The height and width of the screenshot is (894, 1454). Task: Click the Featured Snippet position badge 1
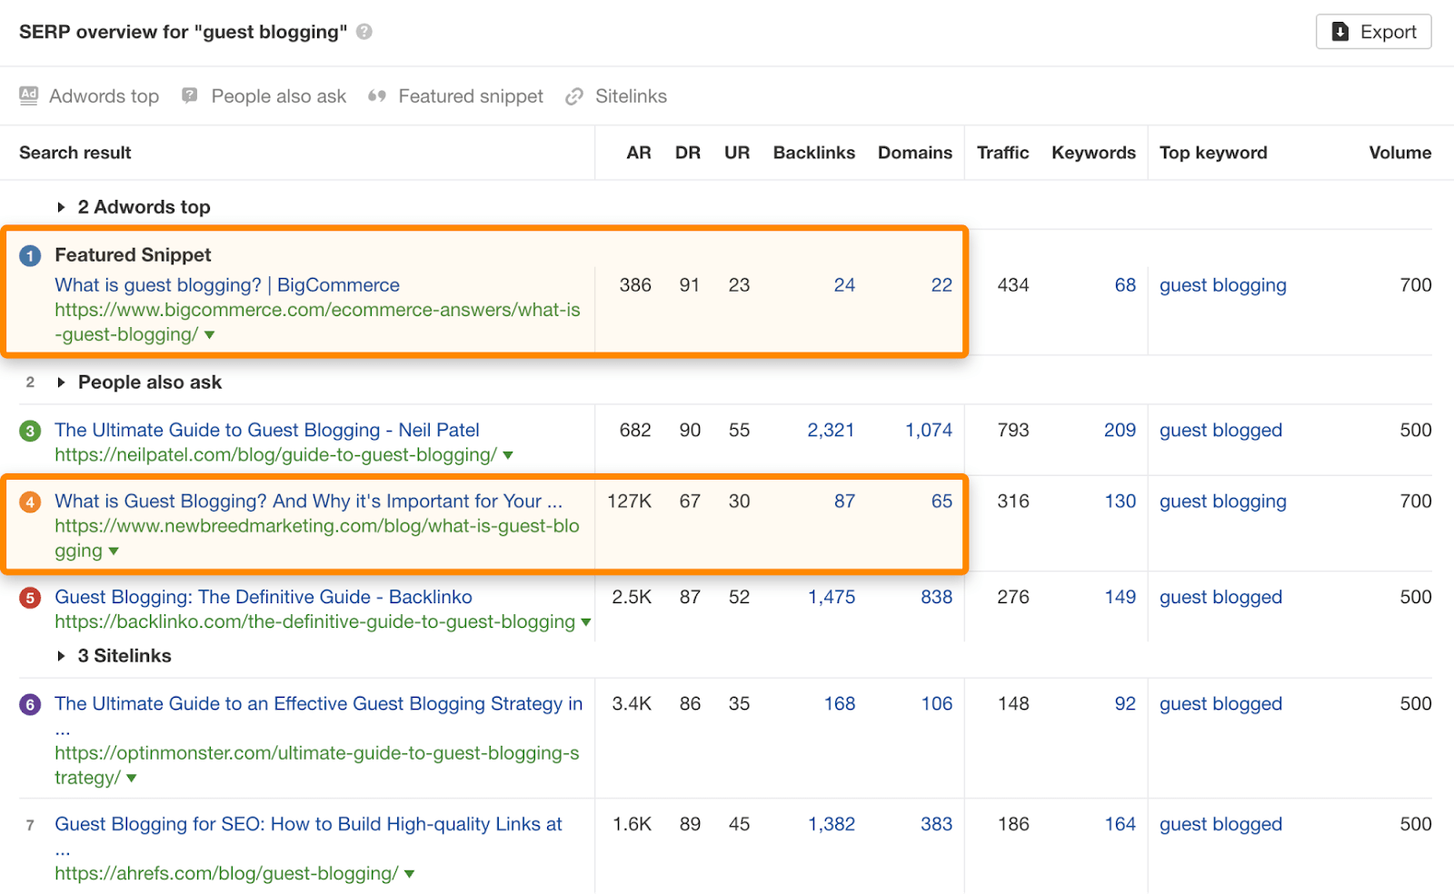click(x=30, y=255)
